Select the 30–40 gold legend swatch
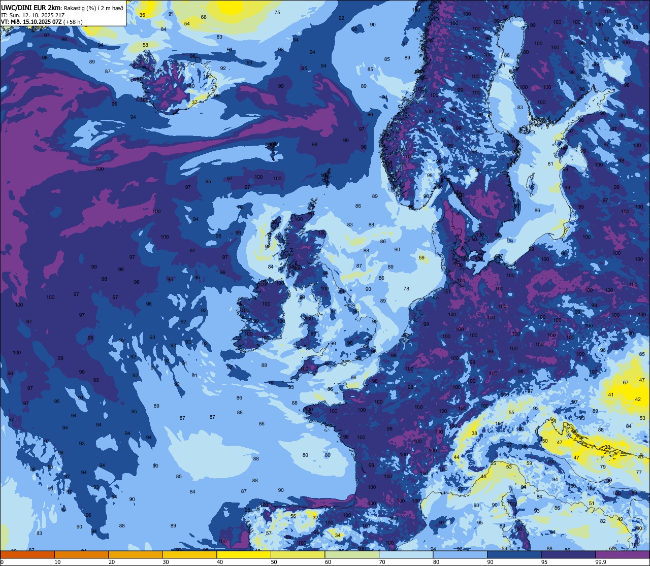Screen dimensions: 650x566 (189, 554)
